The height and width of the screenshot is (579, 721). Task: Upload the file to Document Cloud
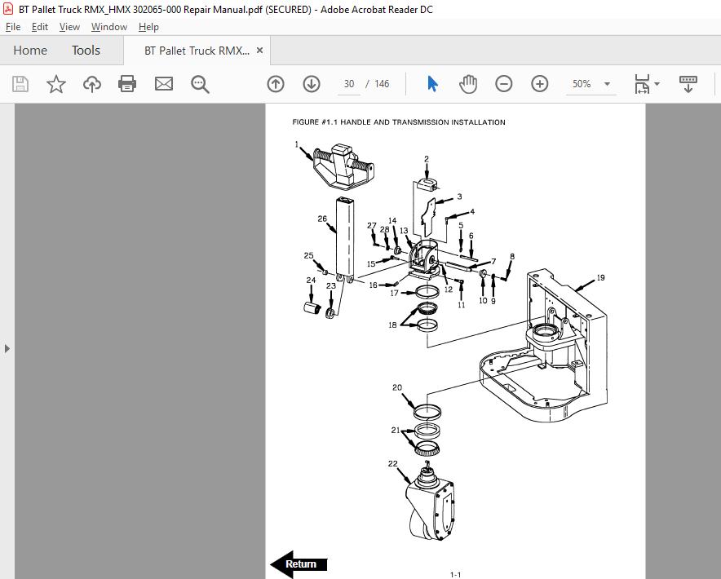92,84
